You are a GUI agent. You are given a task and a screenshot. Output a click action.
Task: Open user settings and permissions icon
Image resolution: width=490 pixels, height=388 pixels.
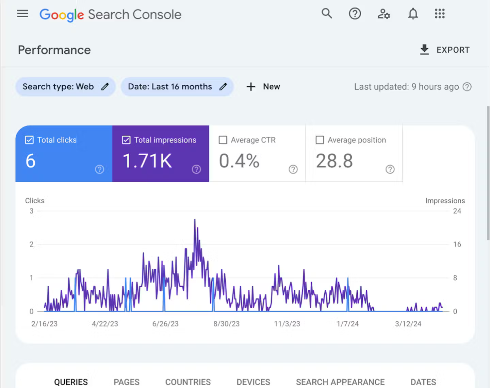[384, 14]
